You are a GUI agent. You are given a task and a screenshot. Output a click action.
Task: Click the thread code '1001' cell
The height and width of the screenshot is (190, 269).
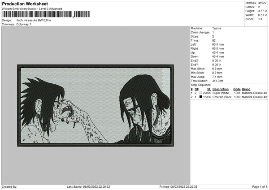pyautogui.click(x=237, y=93)
